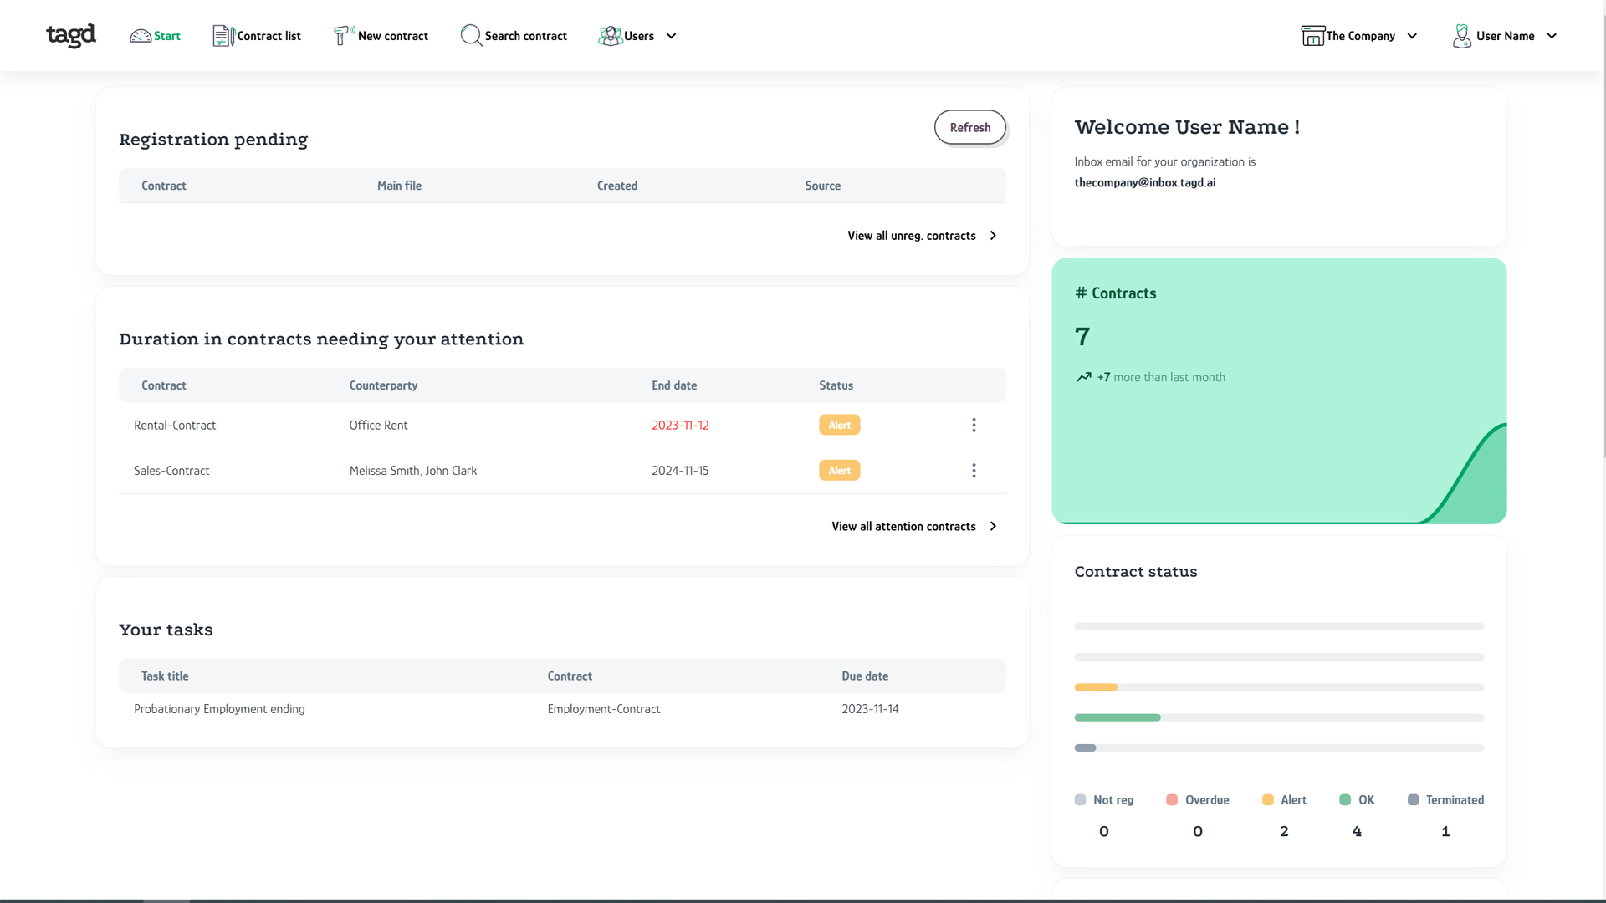Expand the User Name dropdown chevron

(1552, 36)
